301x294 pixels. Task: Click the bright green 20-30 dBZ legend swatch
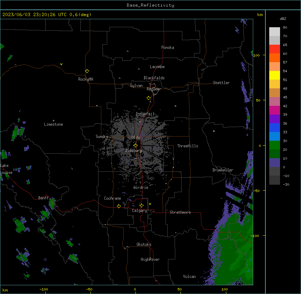274,145
